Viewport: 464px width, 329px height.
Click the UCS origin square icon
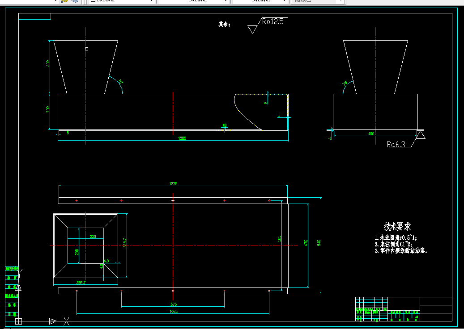click(x=18, y=321)
